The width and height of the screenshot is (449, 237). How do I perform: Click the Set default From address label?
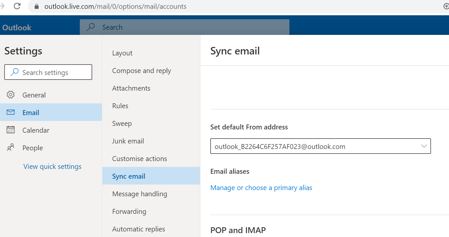coord(249,127)
